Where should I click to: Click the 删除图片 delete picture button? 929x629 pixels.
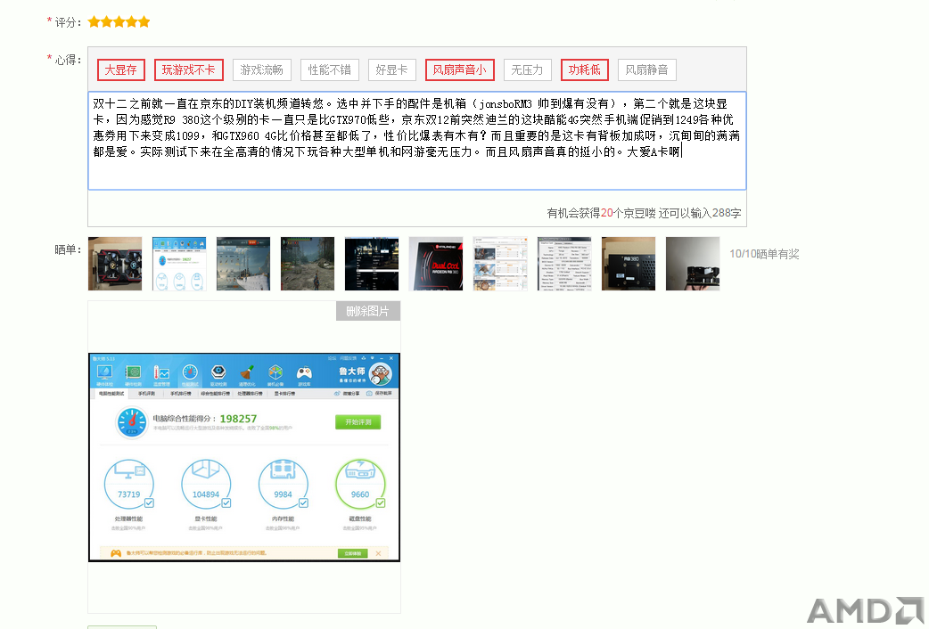(368, 311)
